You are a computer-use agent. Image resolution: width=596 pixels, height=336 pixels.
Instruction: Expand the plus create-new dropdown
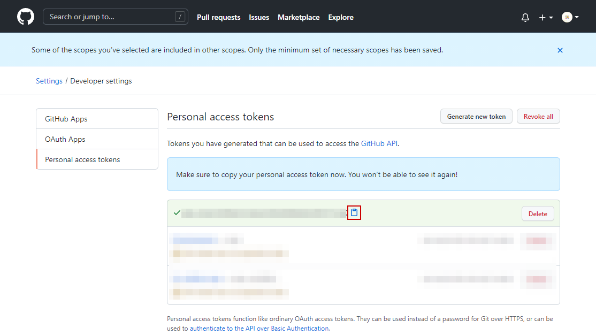point(546,18)
